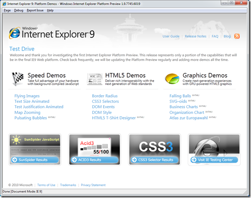Viewport: 251px width, 198px height.
Task: Click the HTML5 Demos heading
Action: pos(125,75)
